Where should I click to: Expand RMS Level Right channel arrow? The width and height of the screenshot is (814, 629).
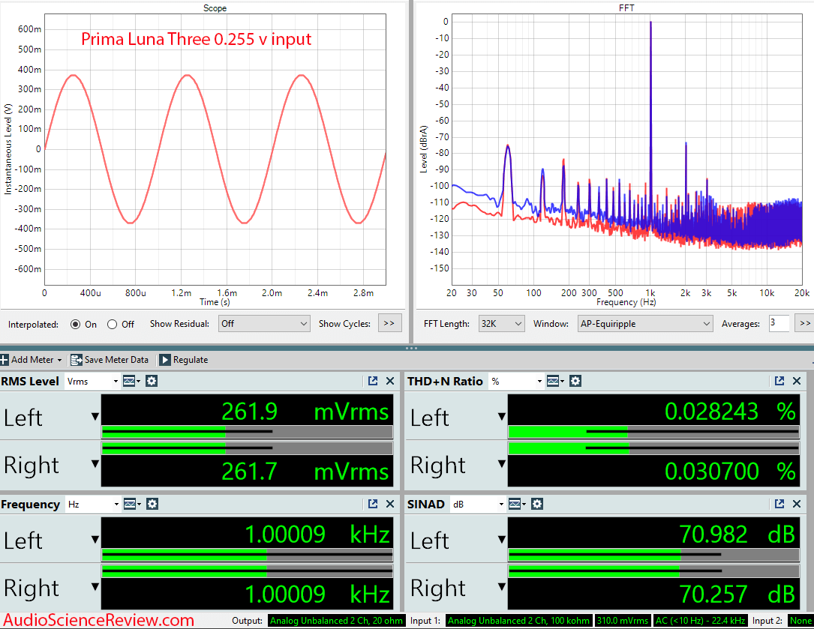point(95,463)
